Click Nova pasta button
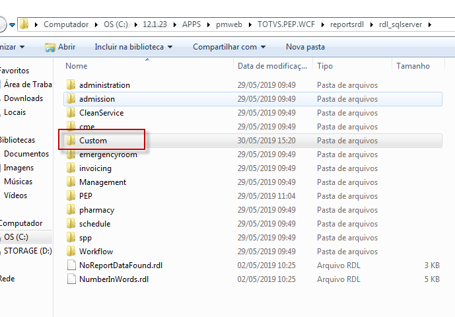This screenshot has width=455, height=317. coord(305,47)
